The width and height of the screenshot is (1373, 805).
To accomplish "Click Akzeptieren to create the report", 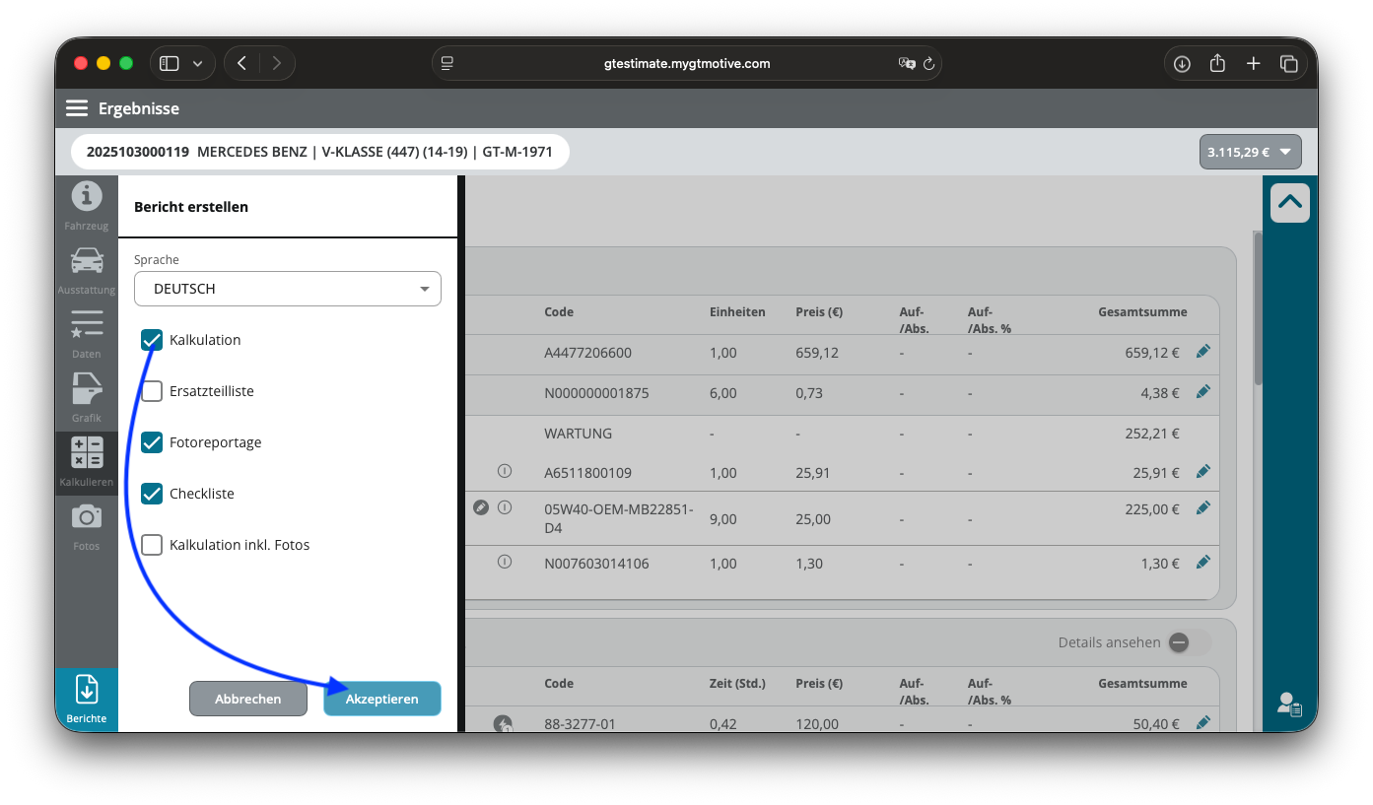I will tap(382, 699).
